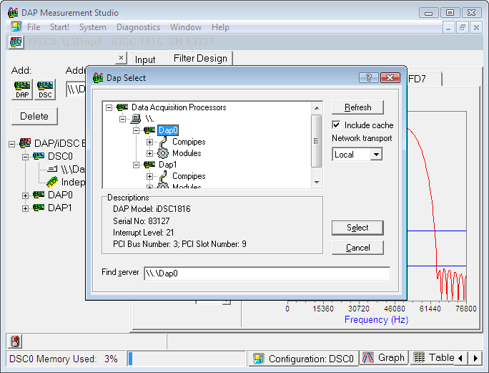This screenshot has width=489, height=373.
Task: Click the Add DSC board icon
Action: (46, 89)
